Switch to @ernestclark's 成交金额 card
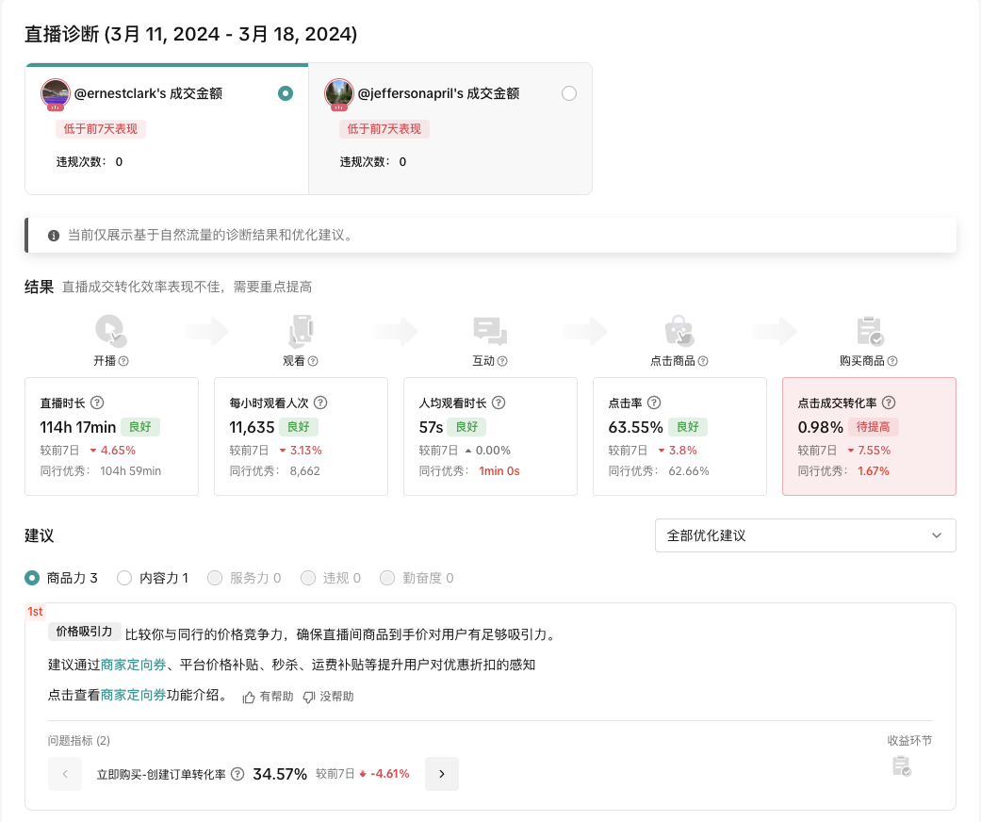 (x=167, y=128)
